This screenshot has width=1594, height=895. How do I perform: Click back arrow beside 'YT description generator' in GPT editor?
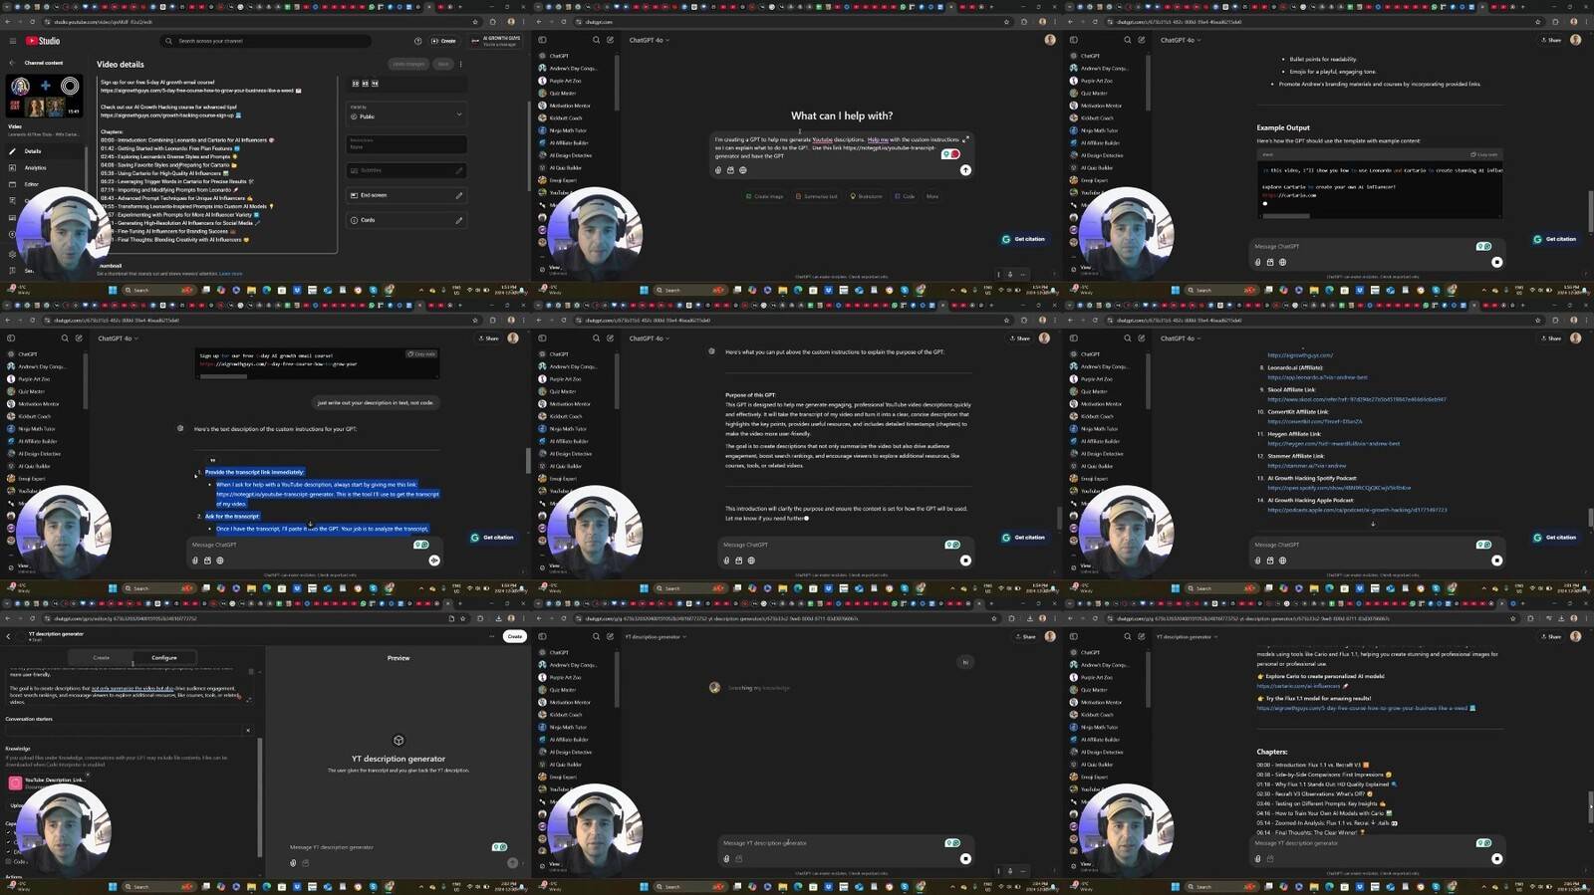9,636
